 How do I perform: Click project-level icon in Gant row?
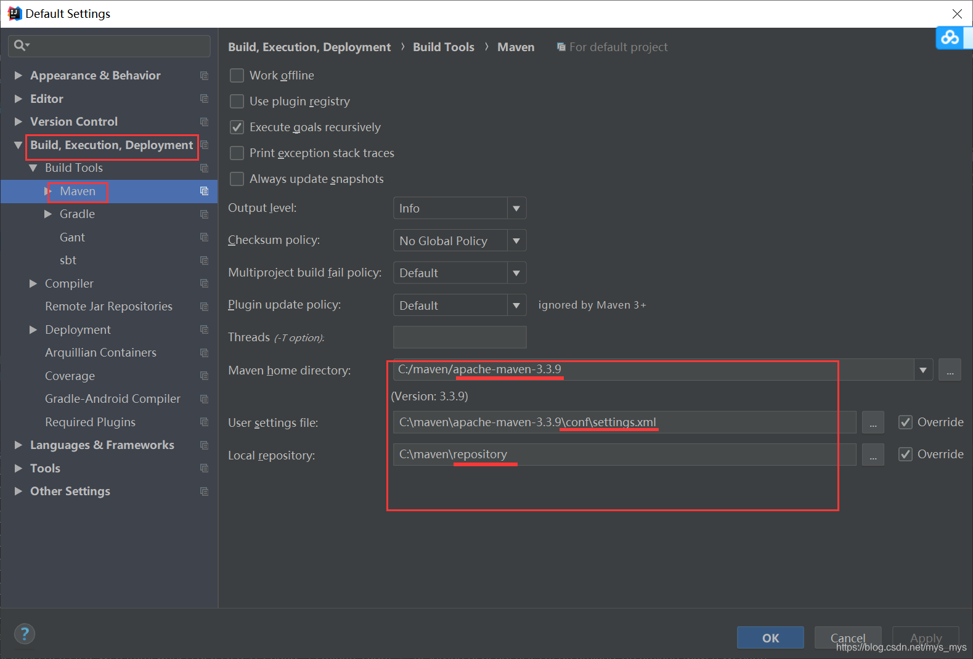click(x=205, y=237)
